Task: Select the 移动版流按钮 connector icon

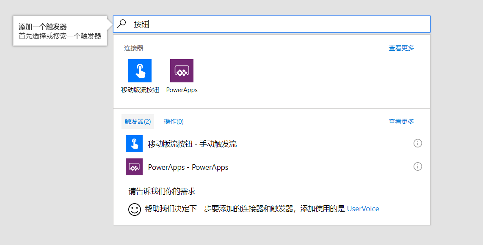Action: 140,71
